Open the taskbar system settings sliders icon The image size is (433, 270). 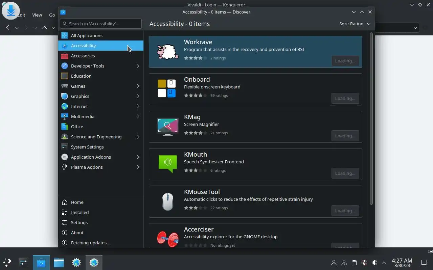[23, 262]
